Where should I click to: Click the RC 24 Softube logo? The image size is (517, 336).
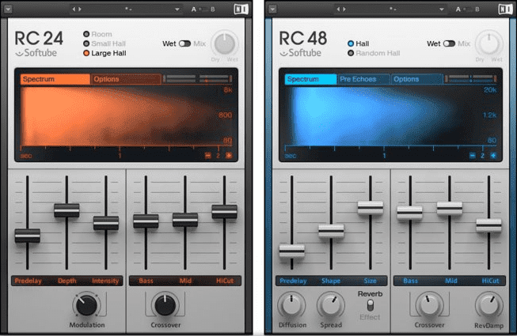[x=36, y=53]
